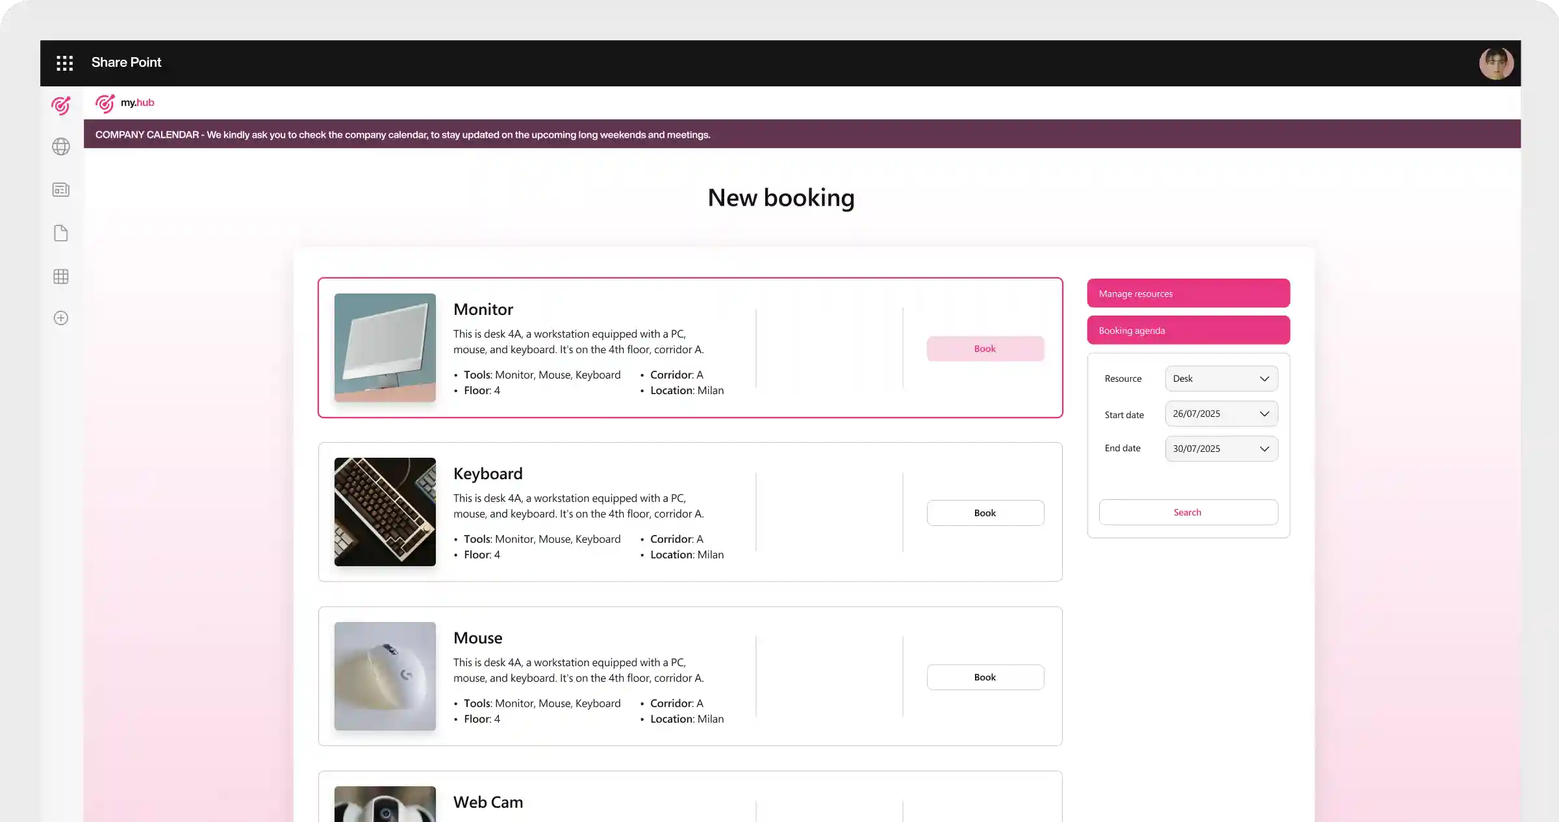
Task: Open the Start date dropdown
Action: click(x=1221, y=414)
